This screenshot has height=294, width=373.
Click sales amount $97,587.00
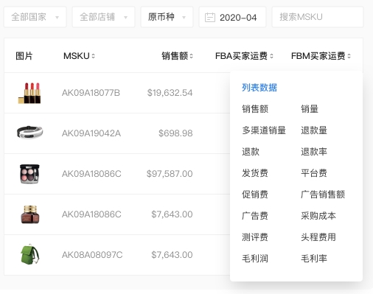[170, 174]
